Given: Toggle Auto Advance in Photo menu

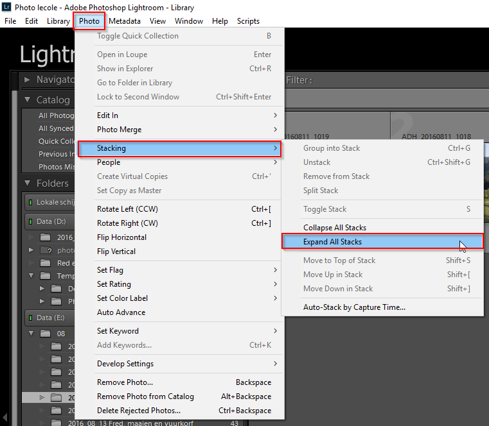Looking at the screenshot, I should [x=121, y=312].
